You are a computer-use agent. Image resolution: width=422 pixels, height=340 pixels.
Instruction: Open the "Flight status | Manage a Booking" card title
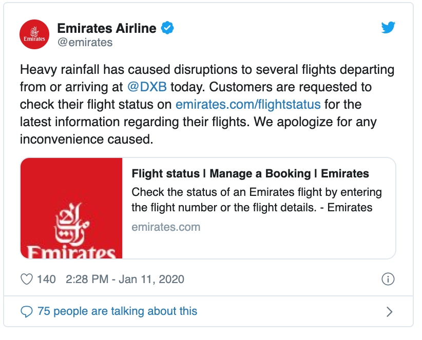click(x=250, y=173)
